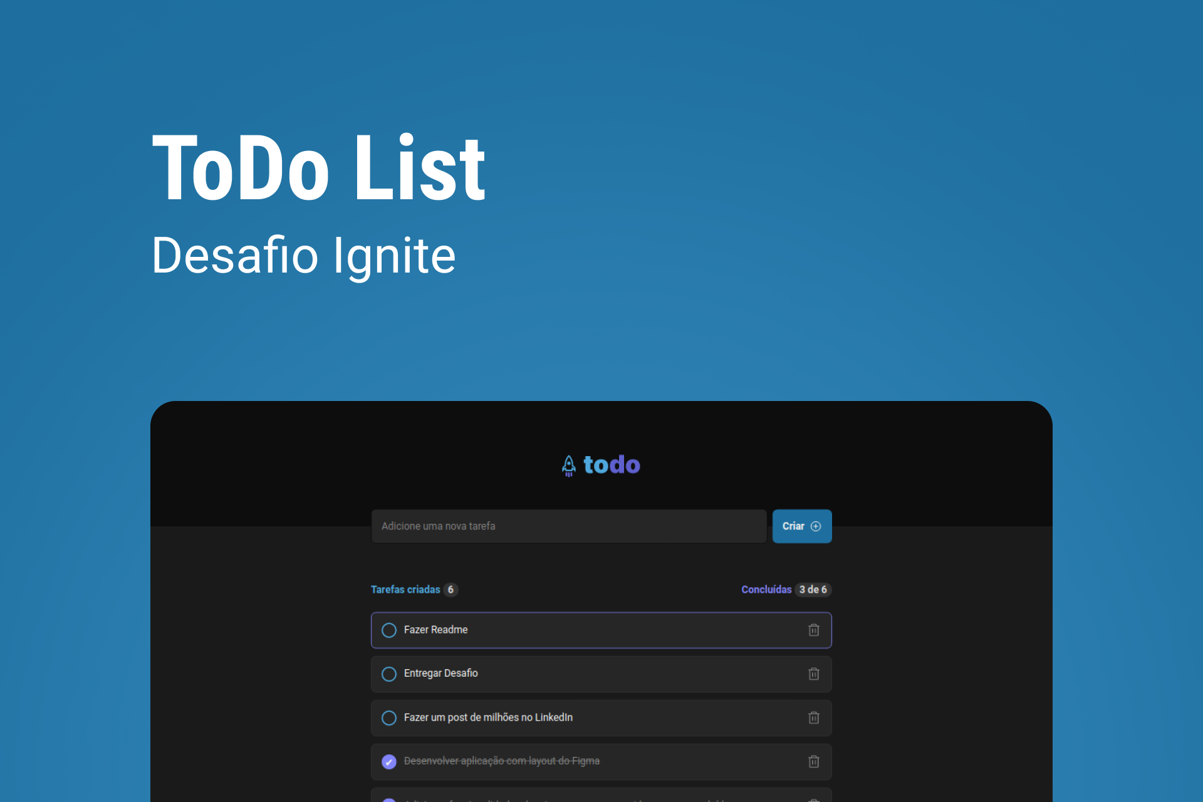Complete the LinkedIn post task checkbox
This screenshot has width=1203, height=802.
point(389,718)
